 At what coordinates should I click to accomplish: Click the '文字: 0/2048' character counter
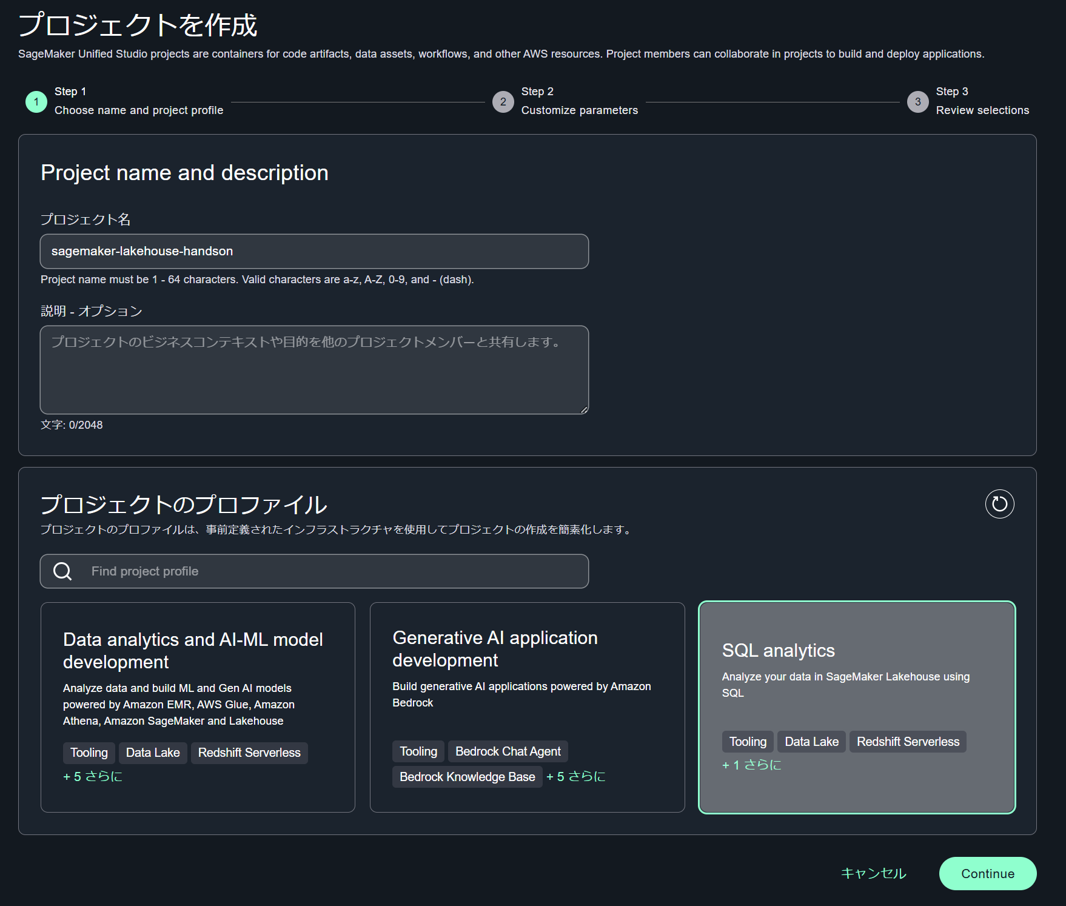click(x=72, y=425)
